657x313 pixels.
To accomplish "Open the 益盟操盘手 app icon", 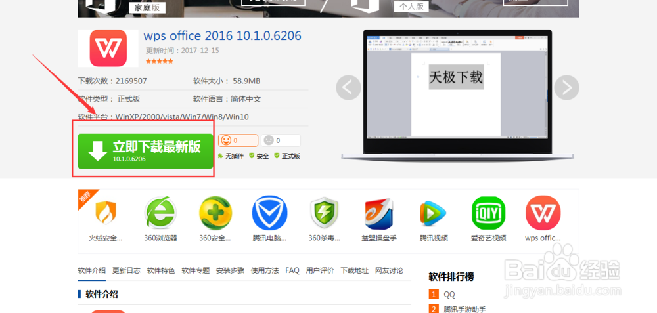I will [379, 213].
